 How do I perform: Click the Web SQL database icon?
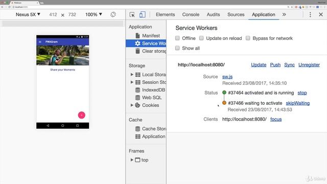tap(137, 98)
